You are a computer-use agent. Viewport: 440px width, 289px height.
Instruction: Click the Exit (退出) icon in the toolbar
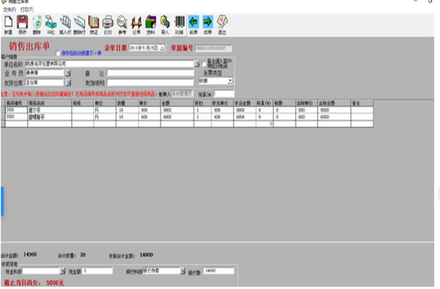pyautogui.click(x=222, y=25)
